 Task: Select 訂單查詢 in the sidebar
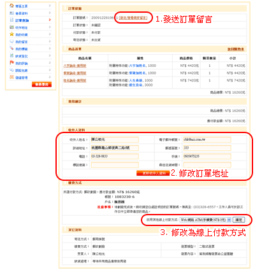click(22, 20)
